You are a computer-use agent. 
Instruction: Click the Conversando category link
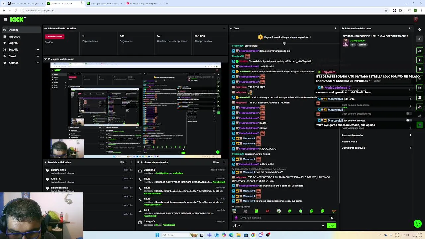coord(357,41)
